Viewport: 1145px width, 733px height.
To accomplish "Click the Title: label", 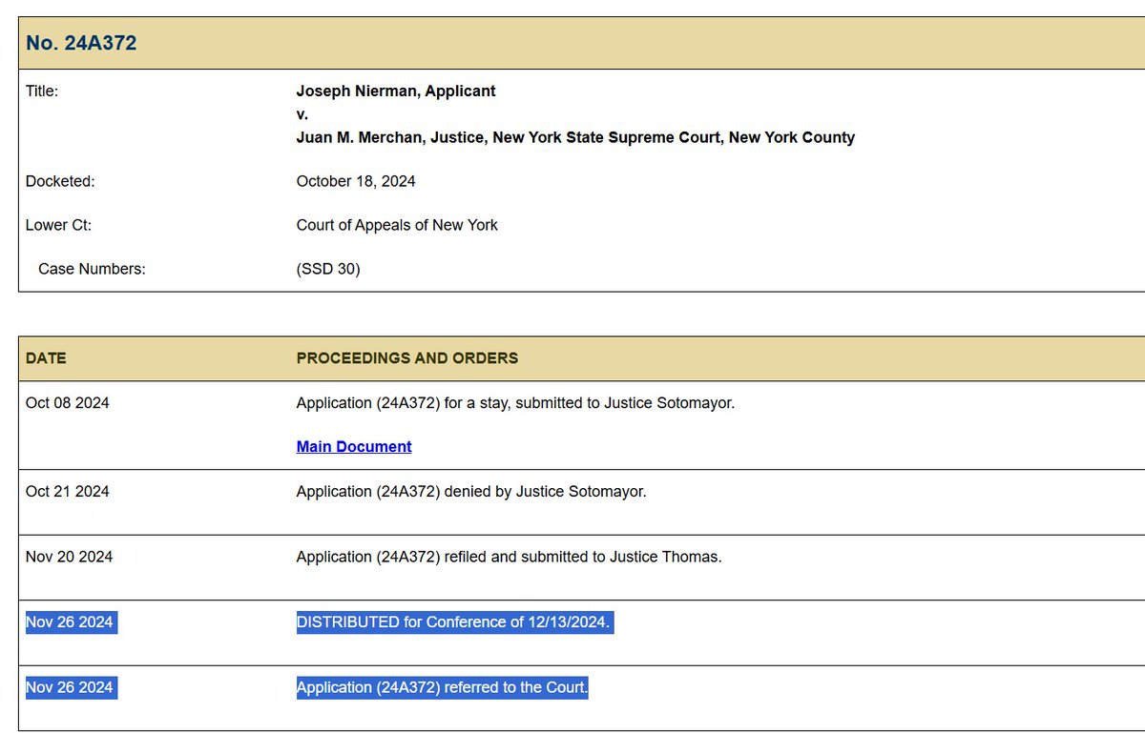I will point(42,92).
